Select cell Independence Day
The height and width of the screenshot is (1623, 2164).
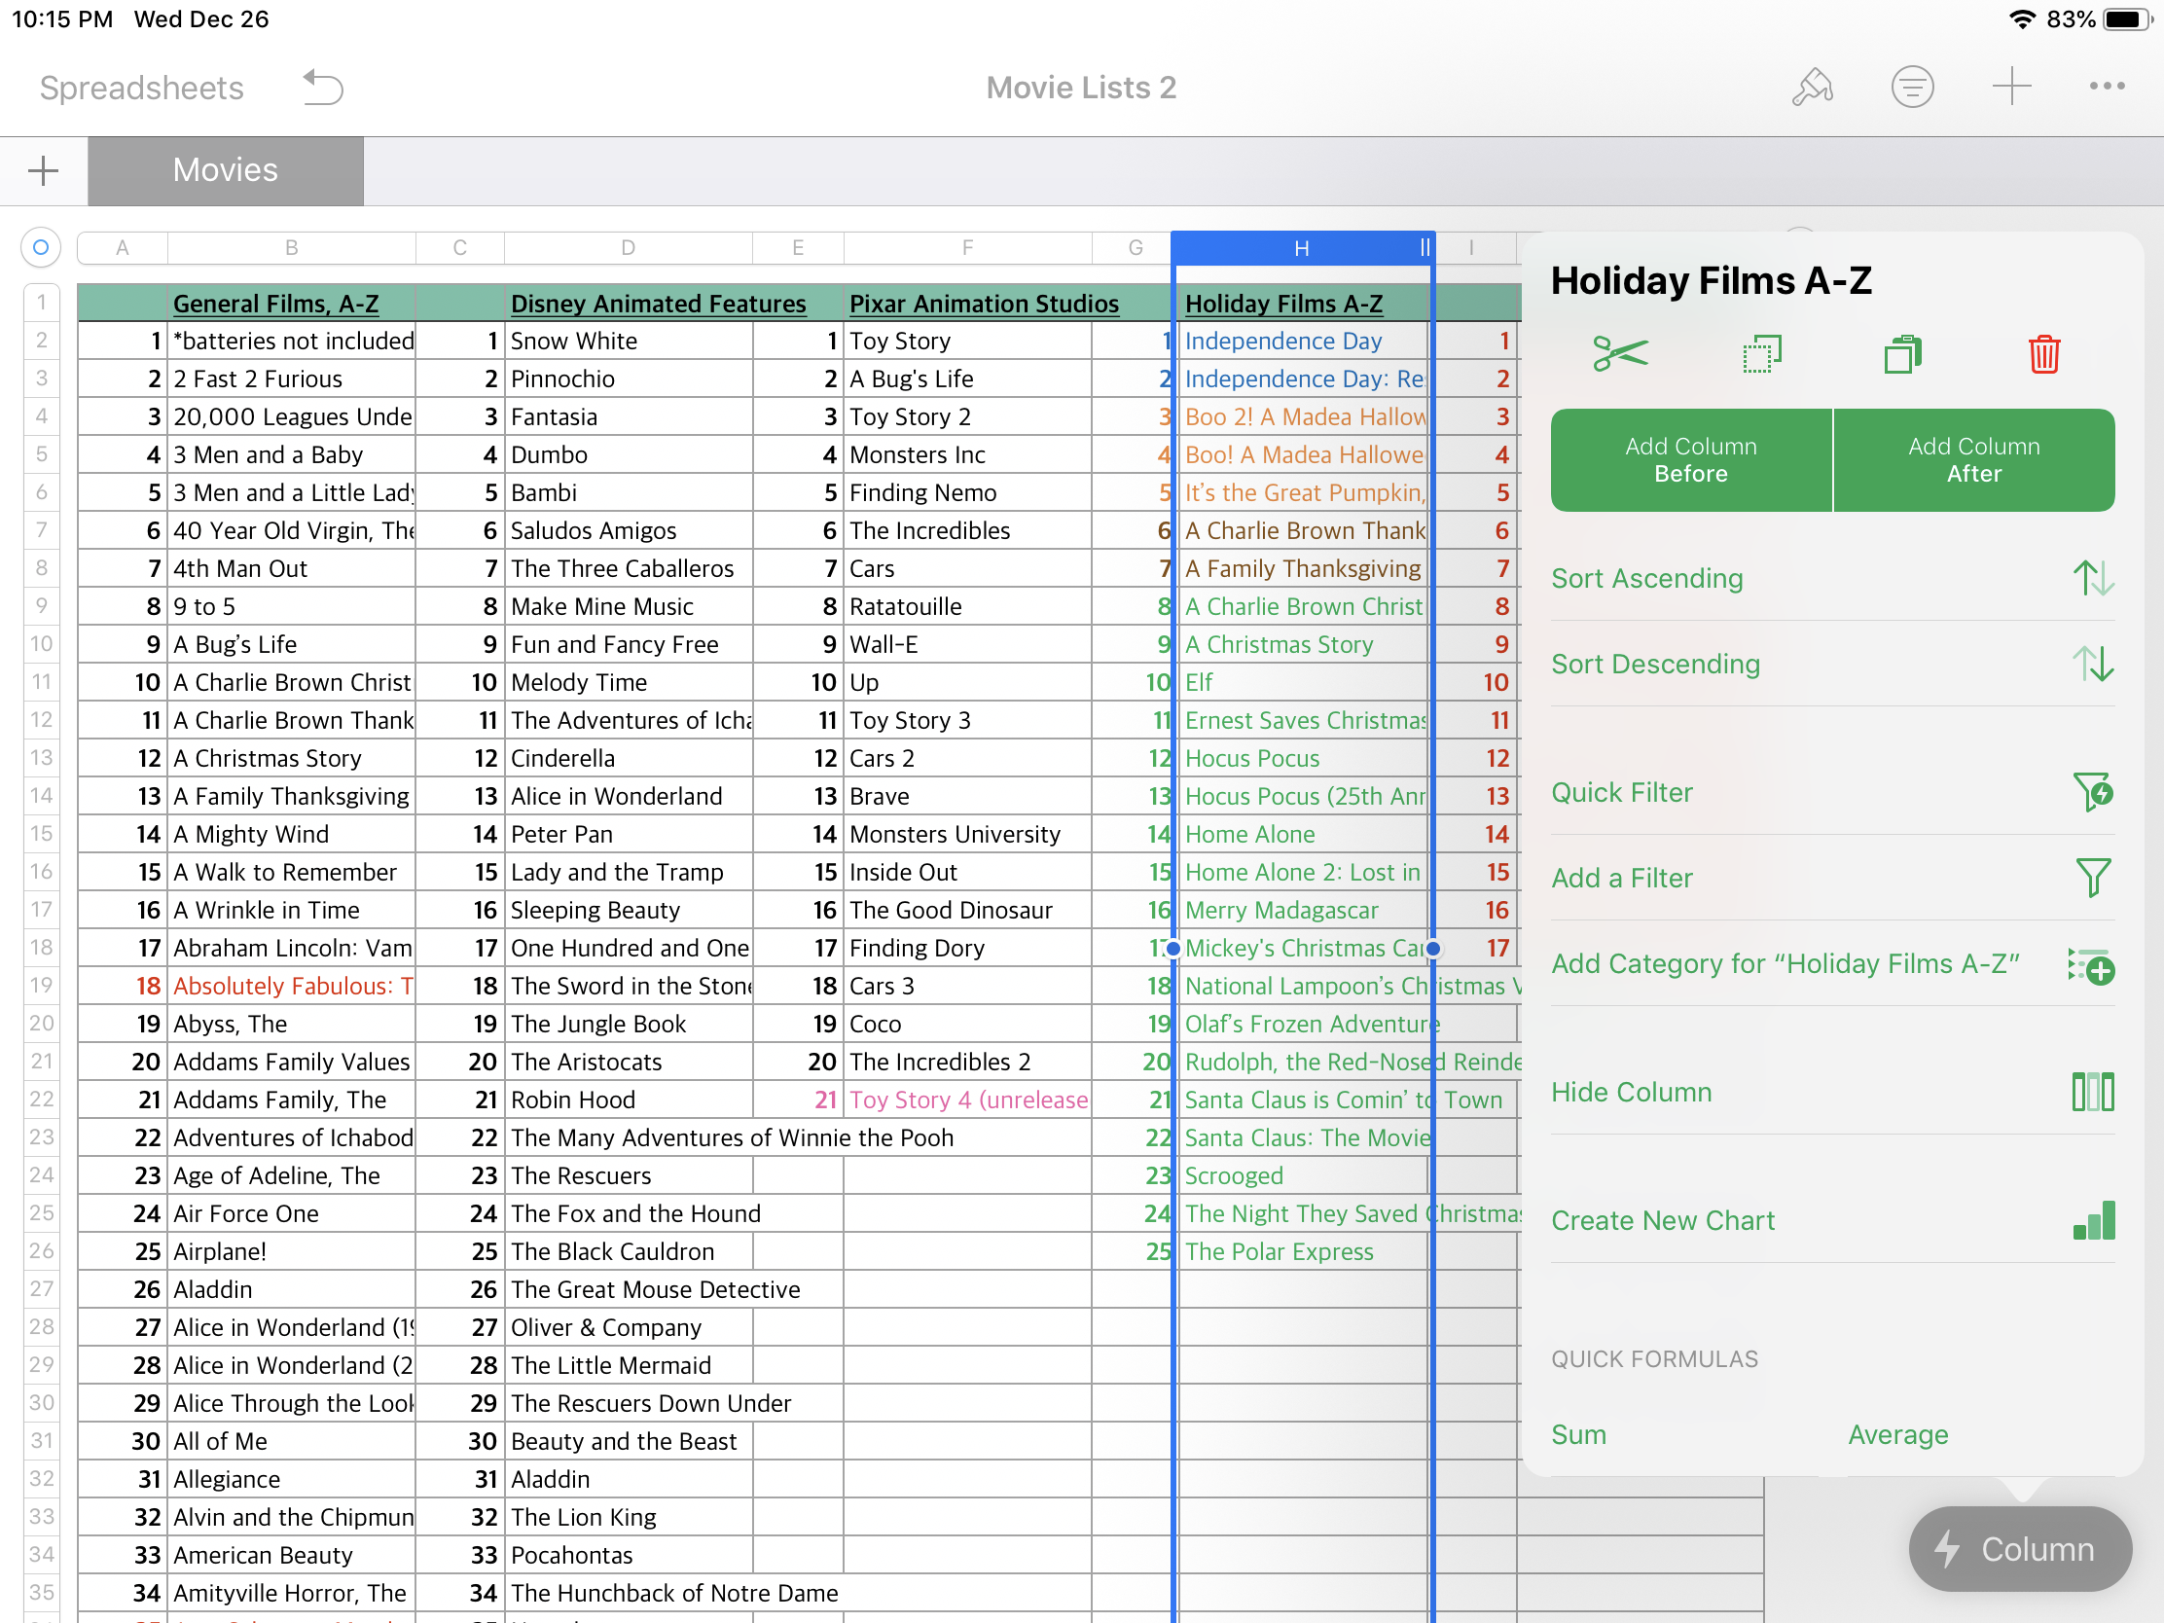click(x=1303, y=342)
